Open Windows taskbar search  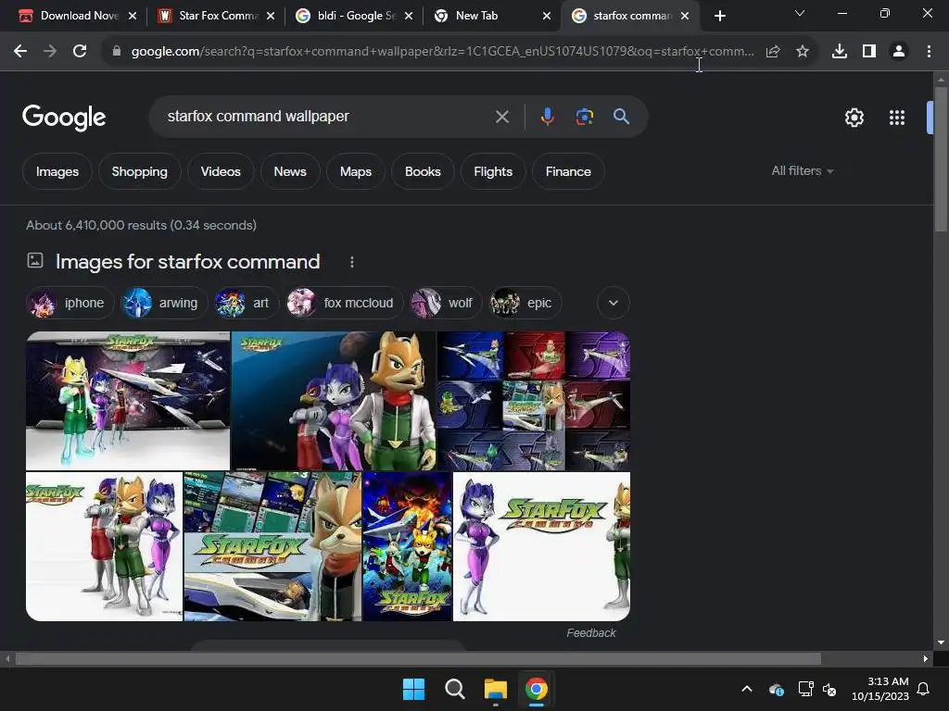point(454,689)
